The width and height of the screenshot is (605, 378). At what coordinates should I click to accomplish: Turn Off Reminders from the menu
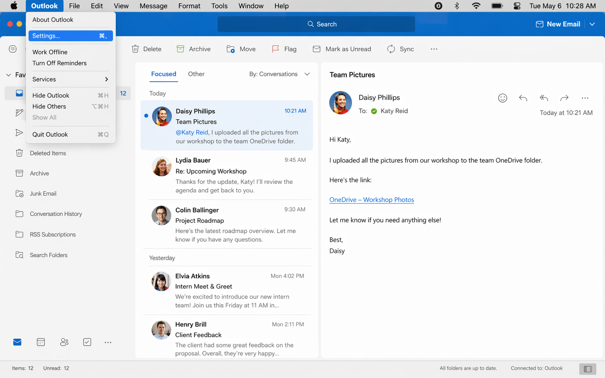tap(60, 63)
